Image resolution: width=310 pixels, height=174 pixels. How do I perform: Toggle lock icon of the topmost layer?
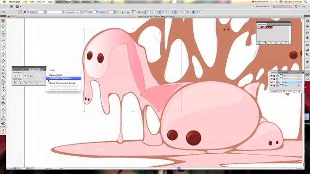click(274, 76)
